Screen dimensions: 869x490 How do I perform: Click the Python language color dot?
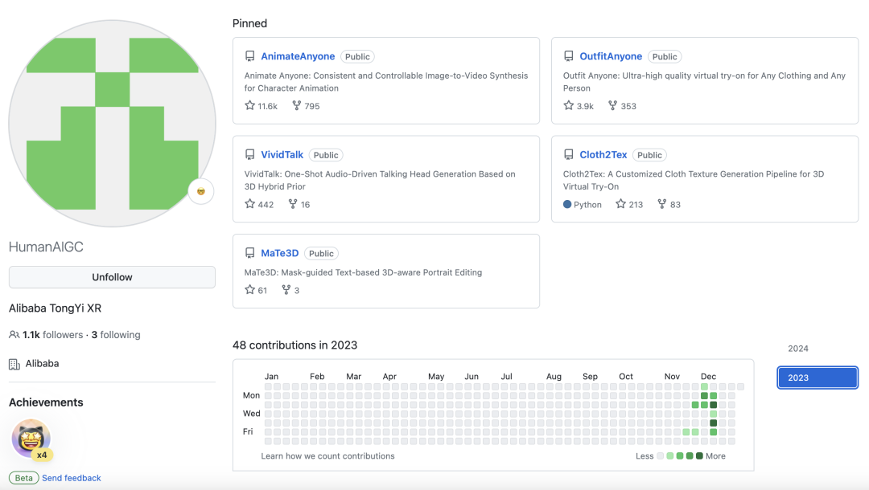tap(567, 204)
